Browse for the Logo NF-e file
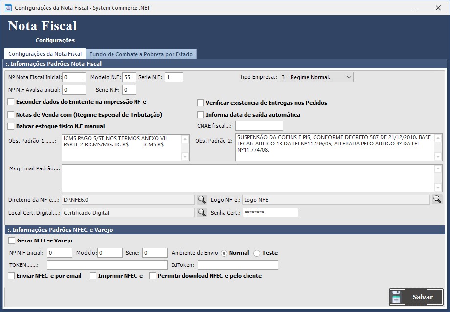Image resolution: width=450 pixels, height=312 pixels. [x=436, y=199]
